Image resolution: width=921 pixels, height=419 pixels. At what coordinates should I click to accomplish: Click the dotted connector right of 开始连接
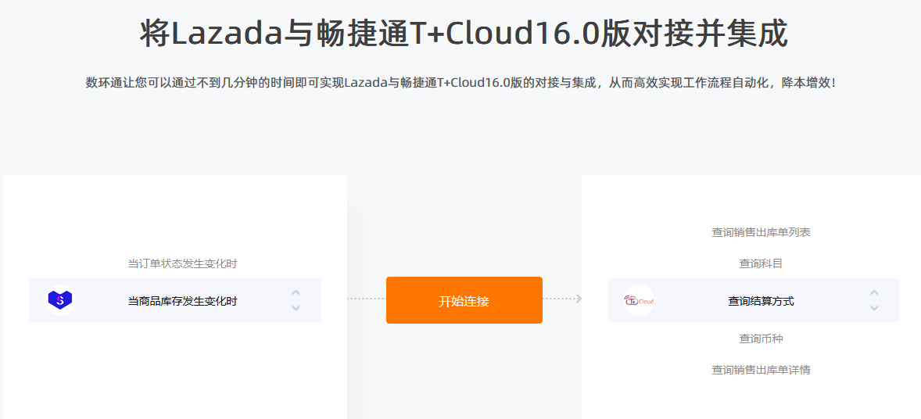pyautogui.click(x=558, y=299)
